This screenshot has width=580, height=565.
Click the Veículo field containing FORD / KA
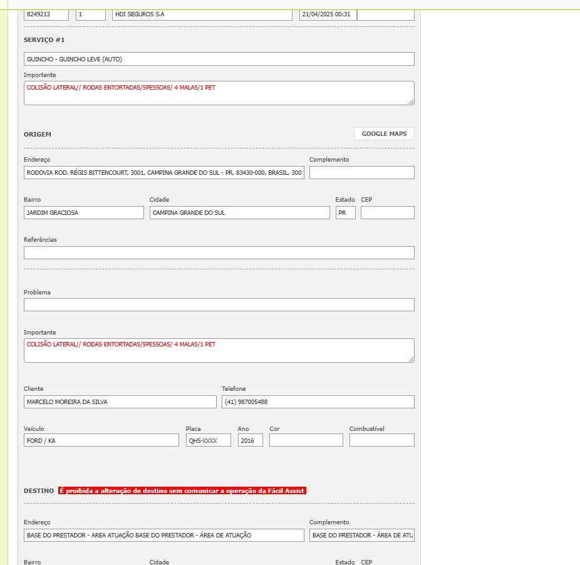[101, 440]
